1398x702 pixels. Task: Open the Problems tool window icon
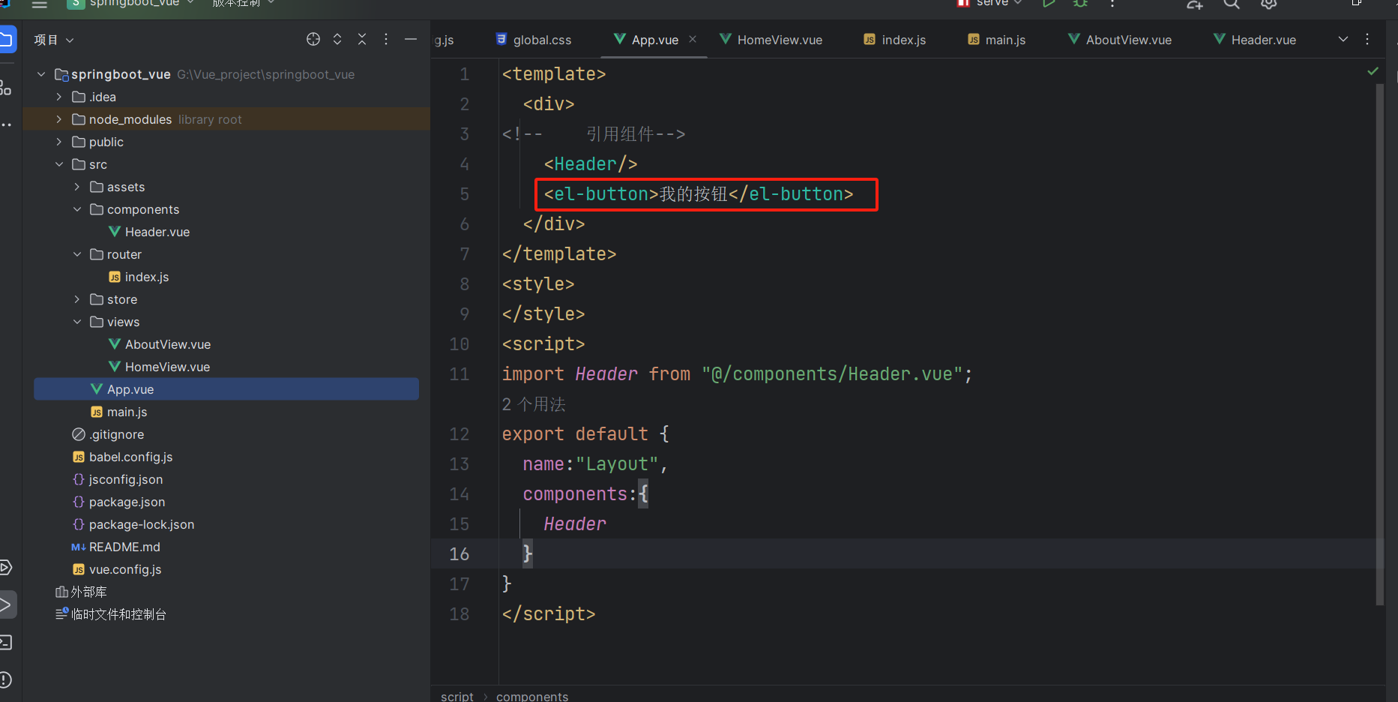pyautogui.click(x=5, y=680)
